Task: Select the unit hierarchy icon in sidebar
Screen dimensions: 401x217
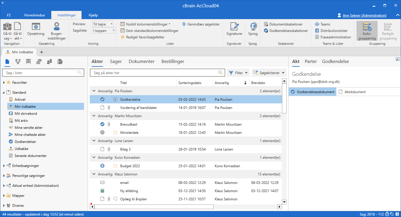Action: click(18, 61)
